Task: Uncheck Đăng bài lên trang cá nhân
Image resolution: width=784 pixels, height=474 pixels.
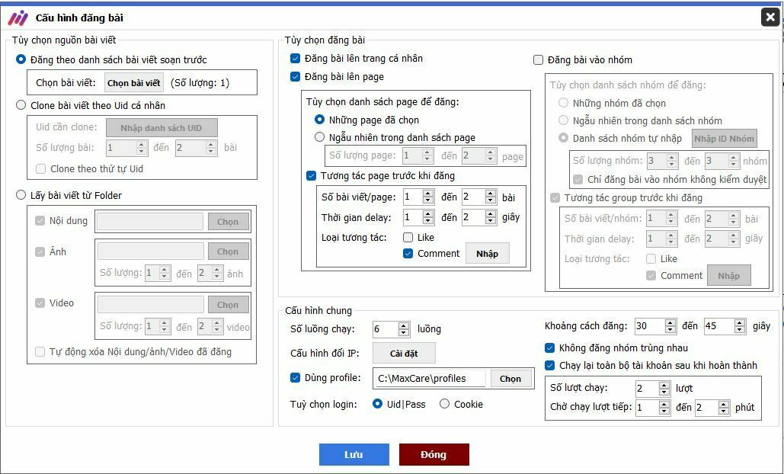Action: click(296, 59)
